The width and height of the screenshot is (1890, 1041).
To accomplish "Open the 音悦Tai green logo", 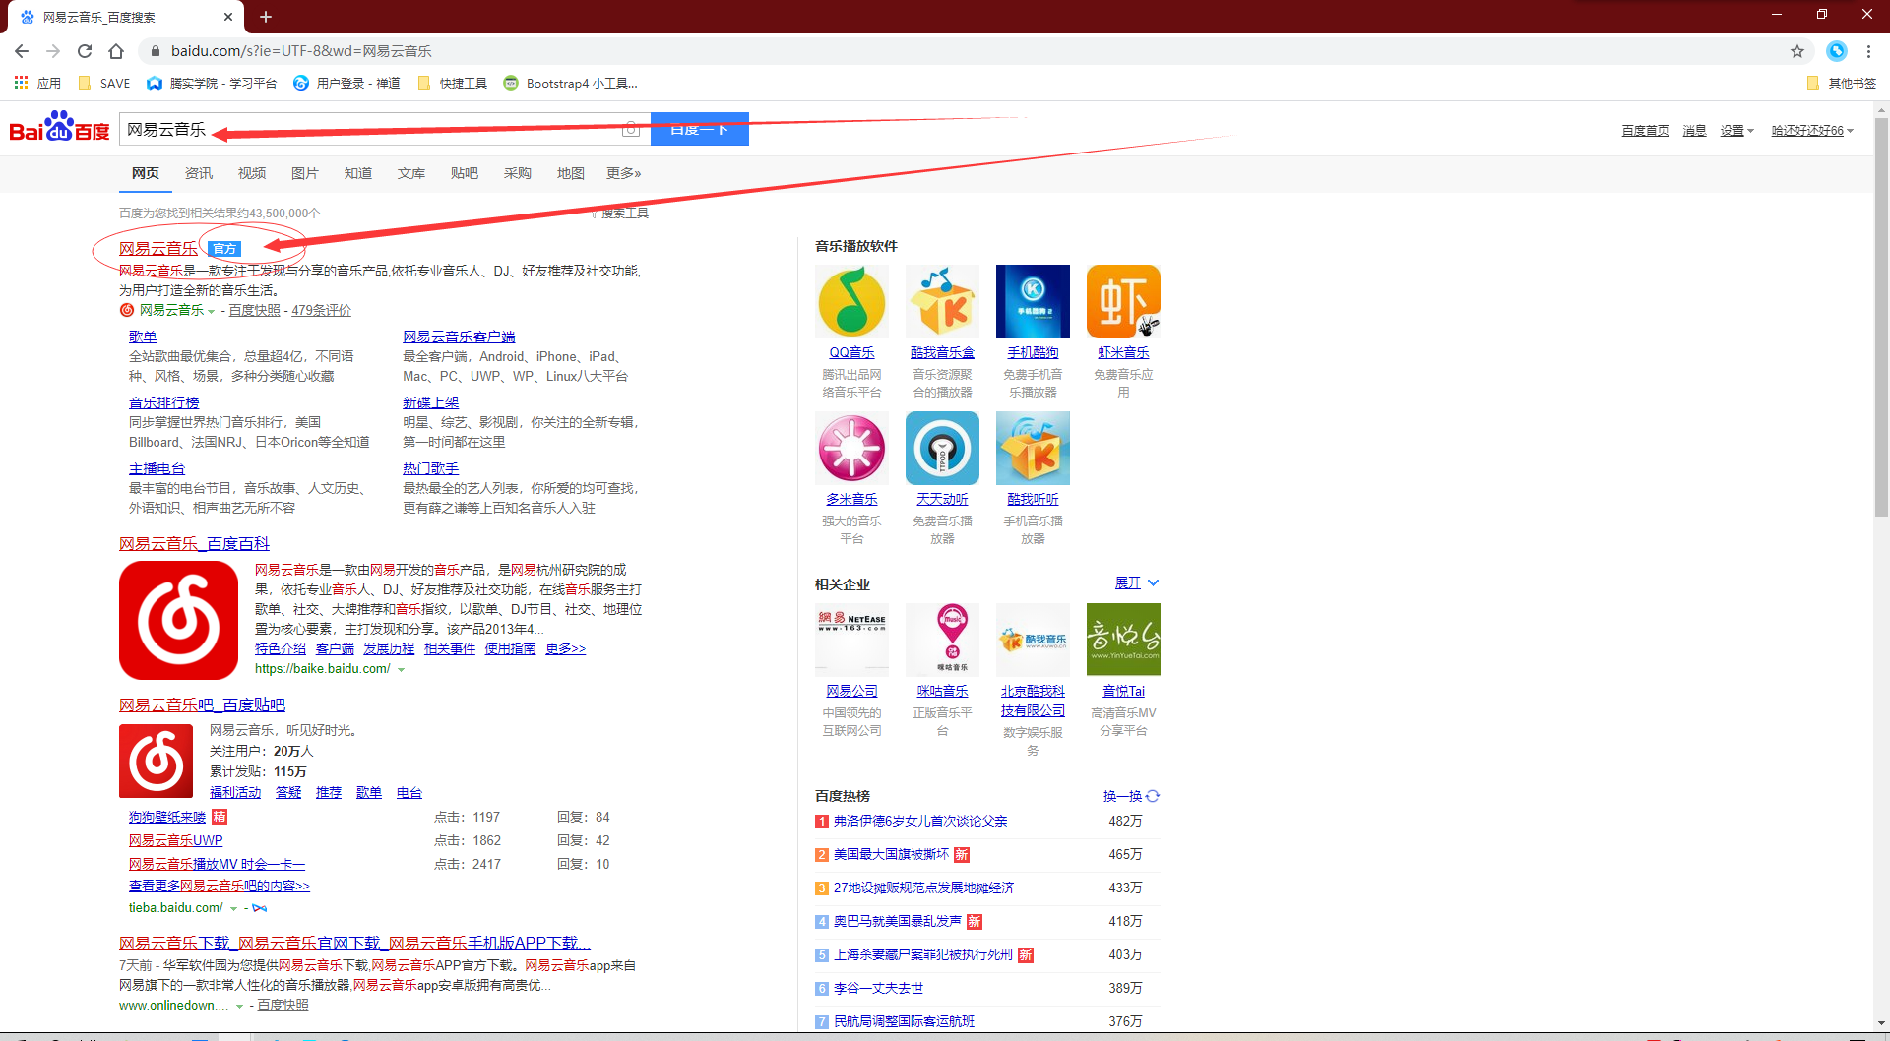I will point(1123,640).
